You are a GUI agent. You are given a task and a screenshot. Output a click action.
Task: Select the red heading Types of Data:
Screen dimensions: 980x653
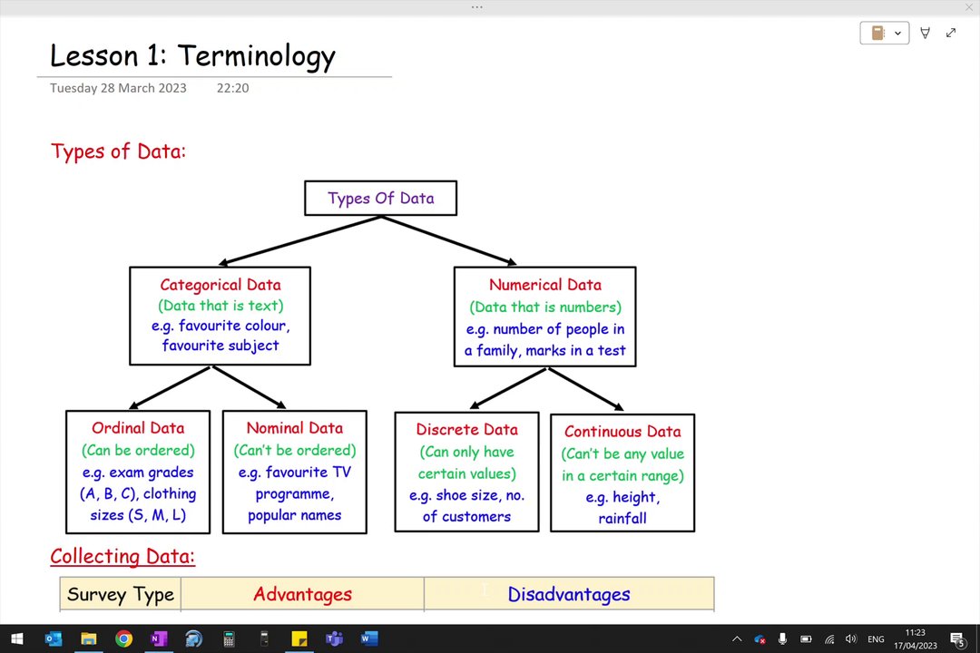click(x=118, y=151)
